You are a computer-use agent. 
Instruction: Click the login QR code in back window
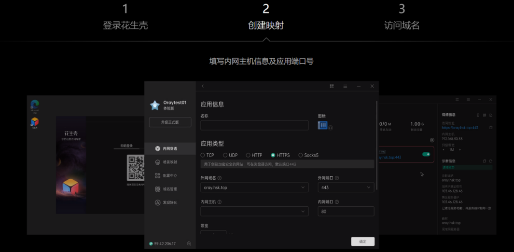[x=136, y=168]
